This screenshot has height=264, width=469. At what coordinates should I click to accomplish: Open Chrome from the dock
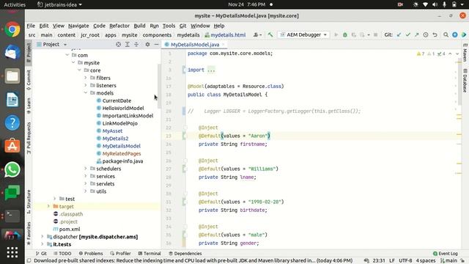pyautogui.click(x=12, y=29)
